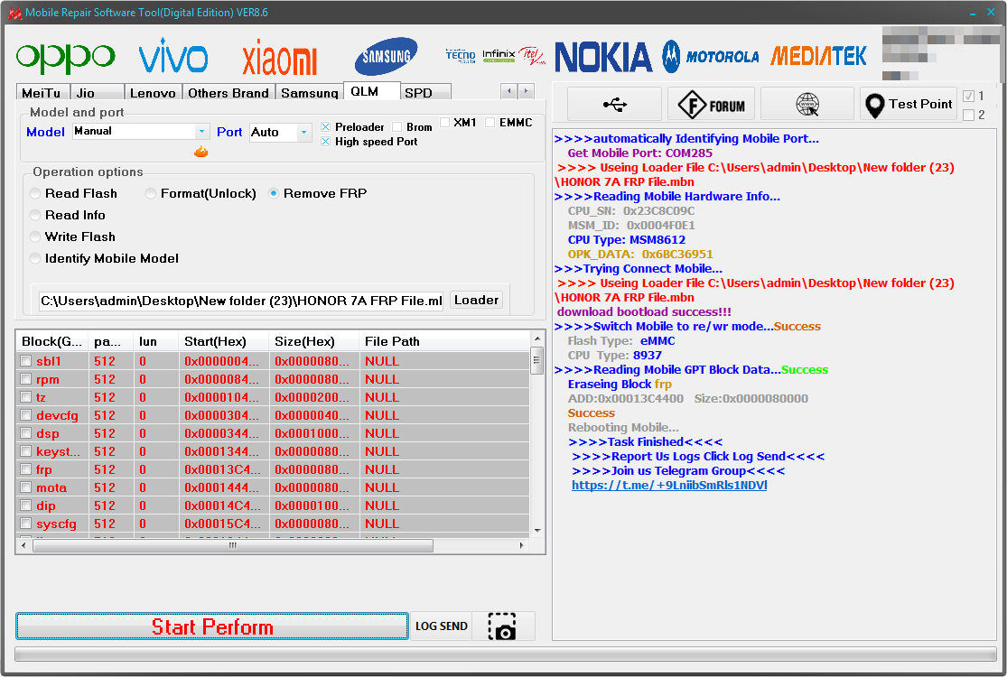
Task: Click the Start(Hex) column header
Action: coord(223,341)
